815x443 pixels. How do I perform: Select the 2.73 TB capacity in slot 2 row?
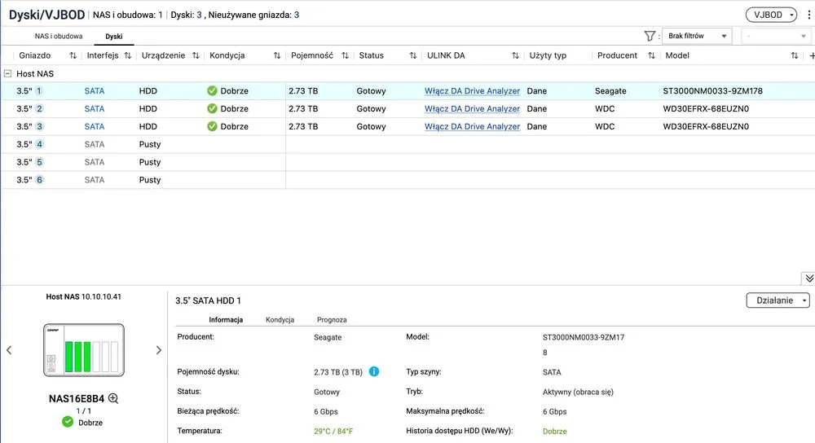pyautogui.click(x=303, y=108)
